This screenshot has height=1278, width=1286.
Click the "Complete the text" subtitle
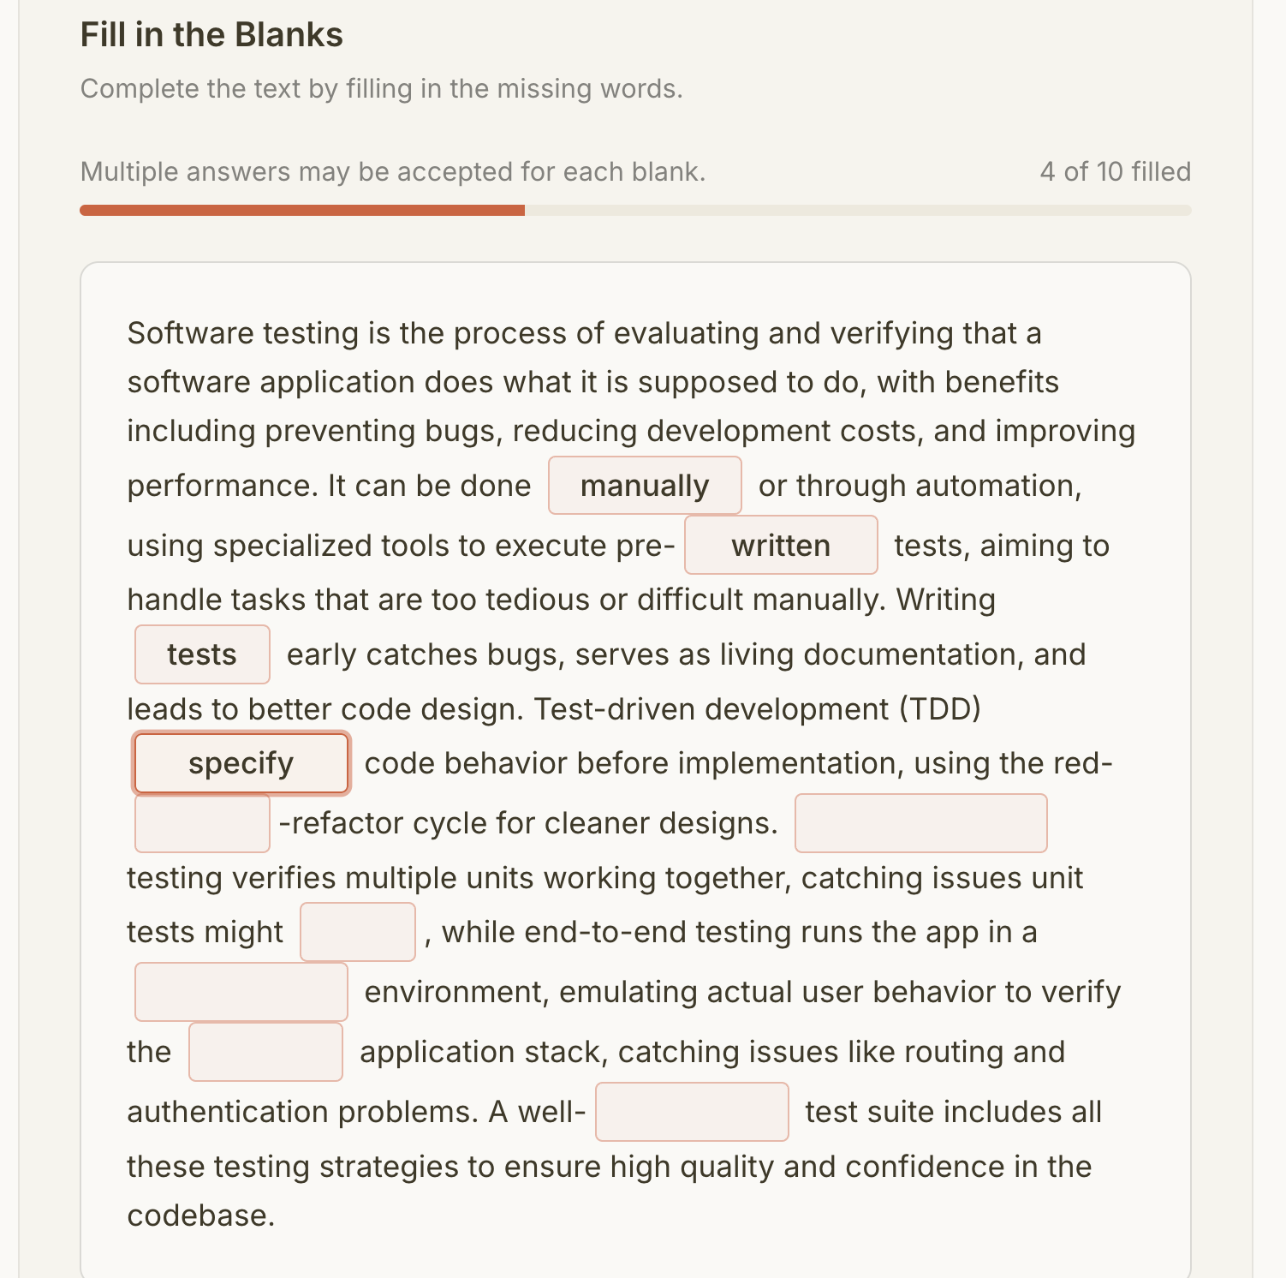tap(381, 89)
